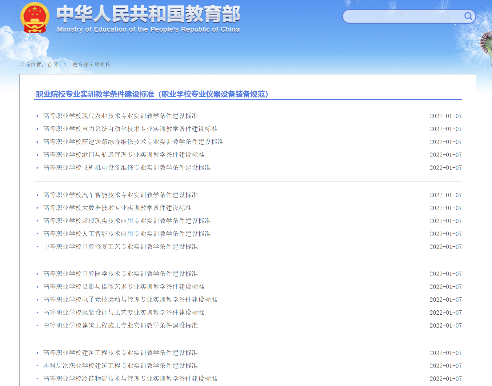Screen dimensions: 492x386
Task: Open 电子竞技运动与管理专业 standard link
Action: (x=130, y=300)
